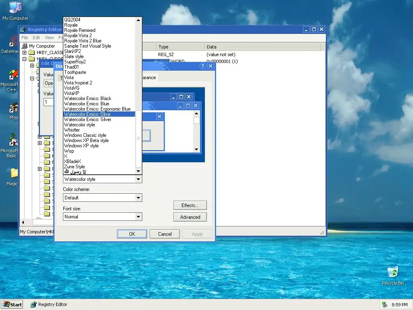The image size is (413, 310).
Task: Open the Font size dropdown
Action: point(102,217)
